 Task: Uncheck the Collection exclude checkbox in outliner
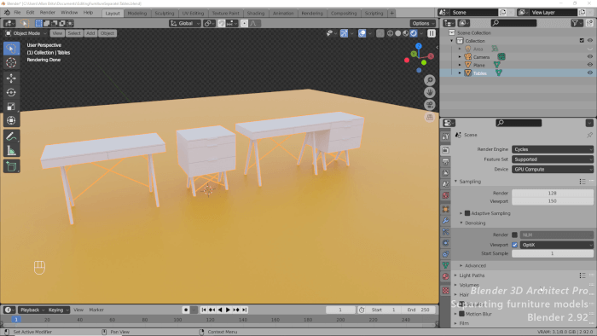point(582,41)
